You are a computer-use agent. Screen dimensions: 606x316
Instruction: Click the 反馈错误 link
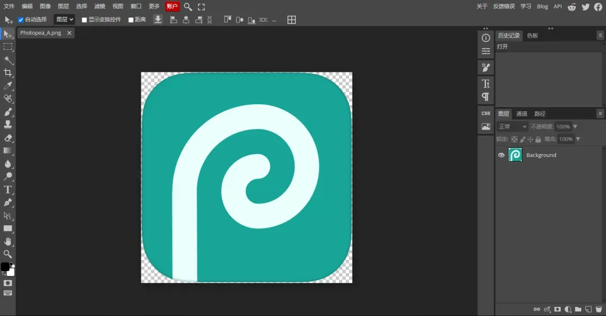click(504, 6)
